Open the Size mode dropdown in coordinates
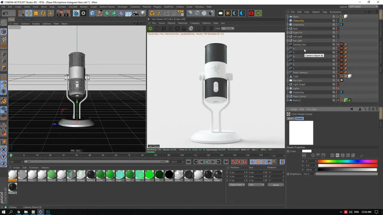The width and height of the screenshot is (383, 215). (256, 185)
